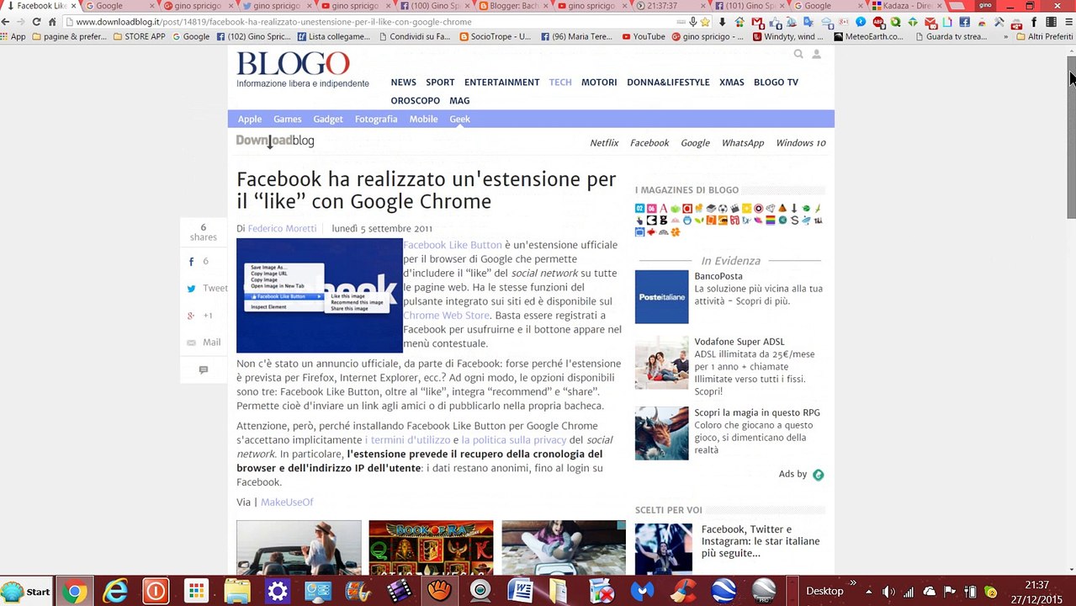Select the Mobile subcategory tab
Screen dimensions: 1076x606
pos(423,120)
